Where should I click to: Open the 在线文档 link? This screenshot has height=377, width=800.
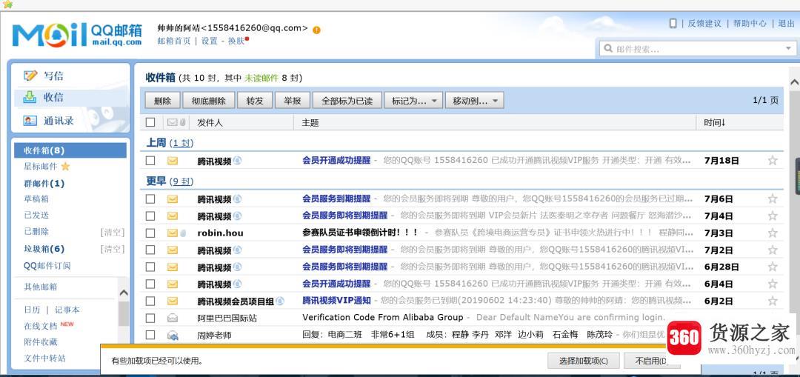click(40, 326)
